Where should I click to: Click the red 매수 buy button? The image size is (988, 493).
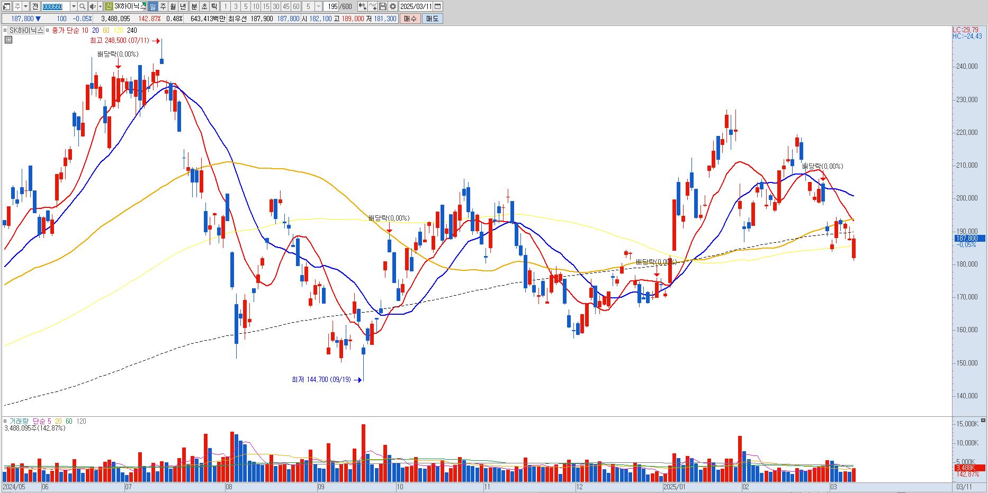tap(410, 19)
